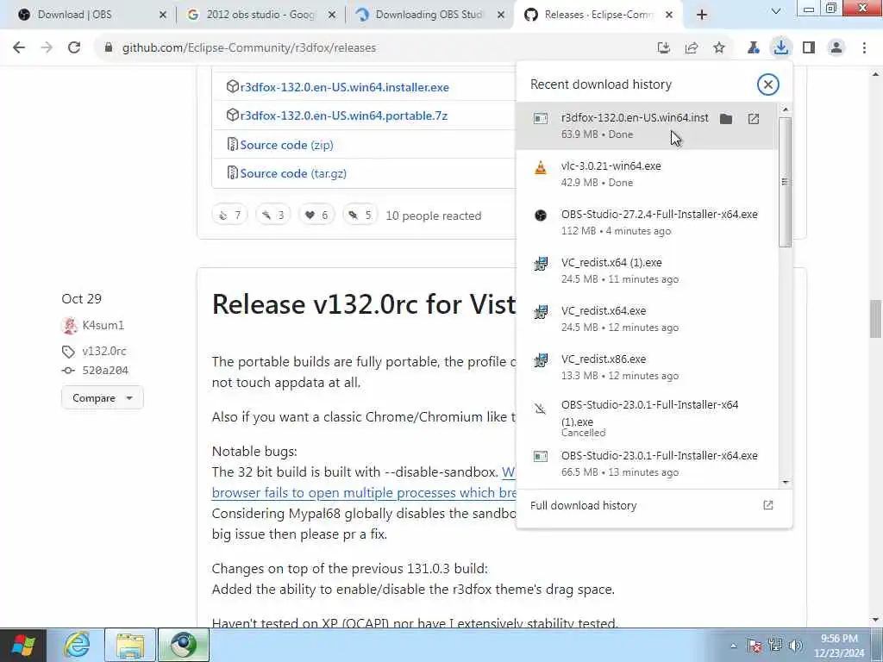This screenshot has width=883, height=662.
Task: Click the page vertical scrollbar thumb
Action: pos(876,319)
